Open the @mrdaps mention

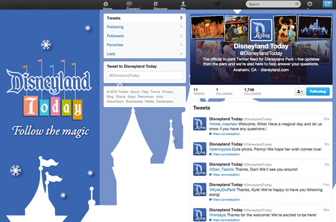tap(217, 215)
